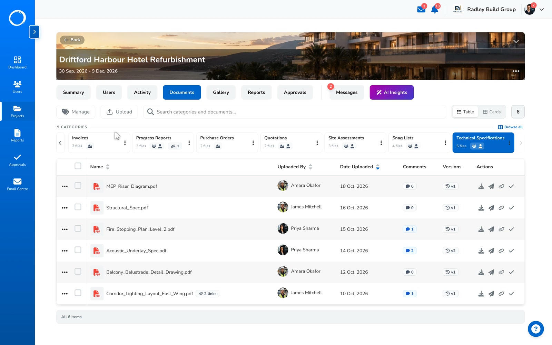Switch to Table view

(x=465, y=112)
